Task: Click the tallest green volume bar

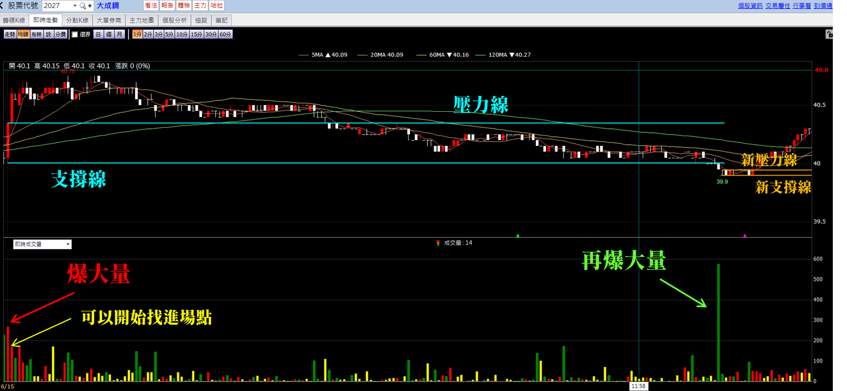Action: click(718, 322)
